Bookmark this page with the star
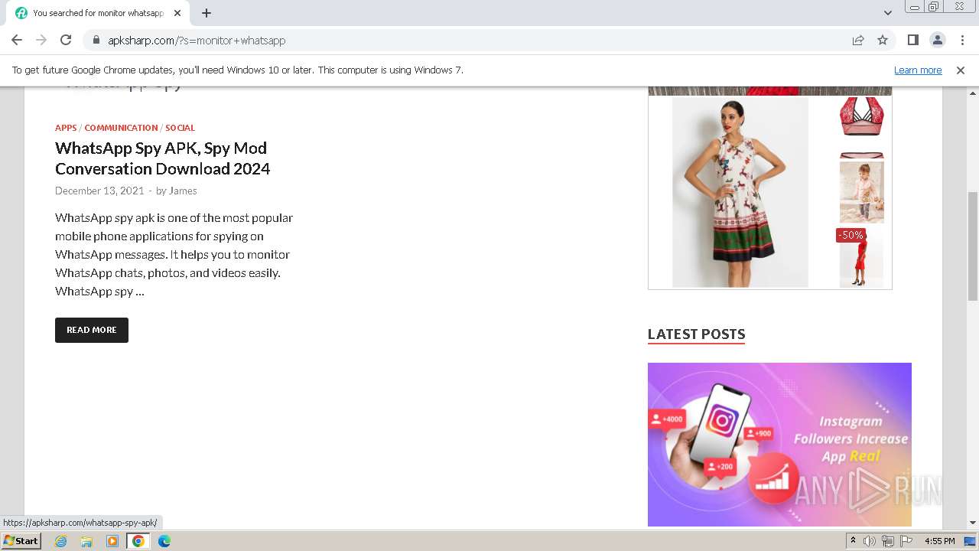The height and width of the screenshot is (551, 979). pos(883,41)
